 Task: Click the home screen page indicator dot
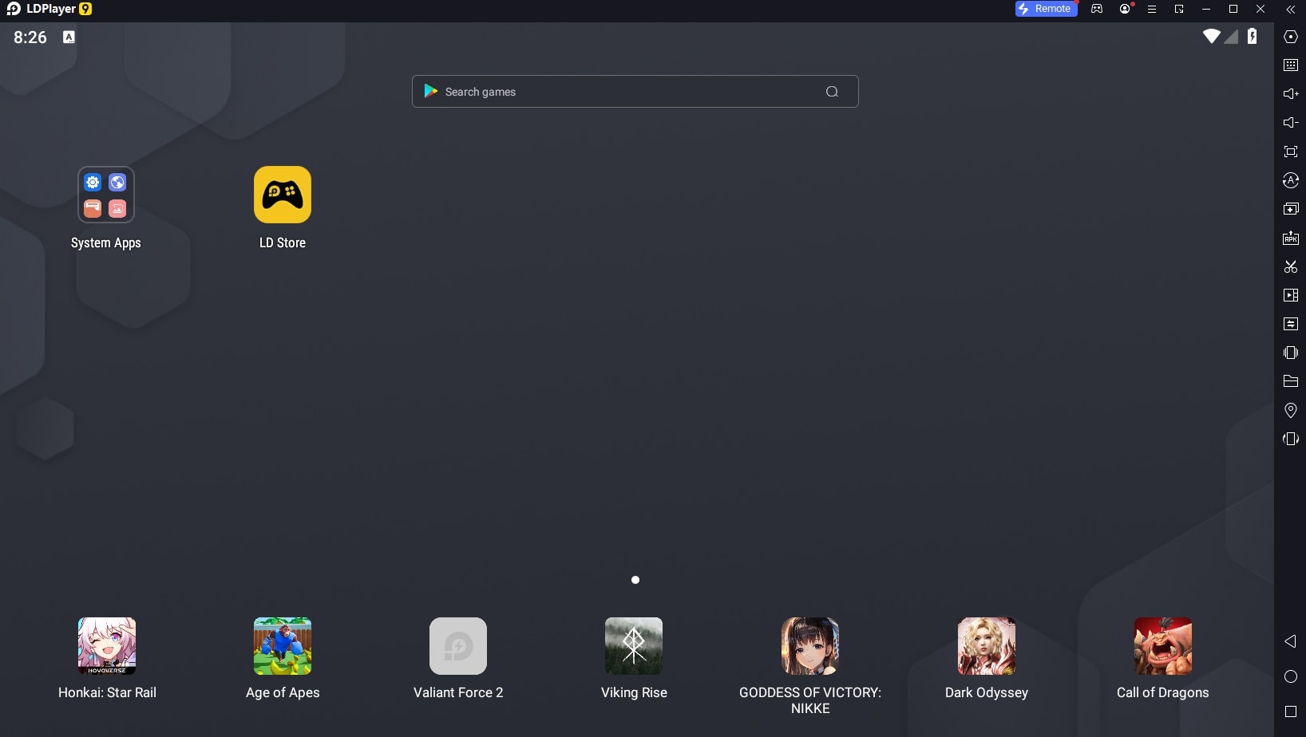635,580
